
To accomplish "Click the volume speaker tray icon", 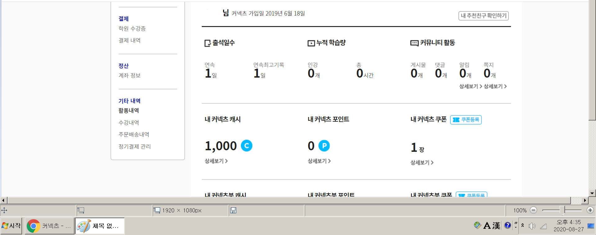I will 532,226.
